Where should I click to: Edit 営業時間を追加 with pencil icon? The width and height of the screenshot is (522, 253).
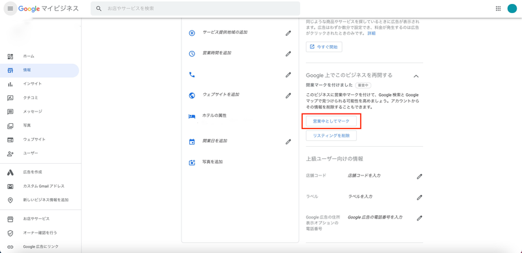click(x=288, y=53)
